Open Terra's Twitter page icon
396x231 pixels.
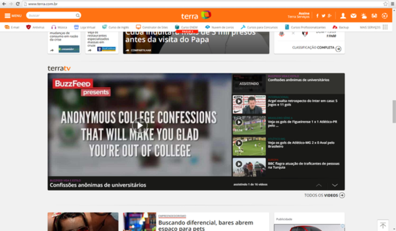tap(323, 16)
